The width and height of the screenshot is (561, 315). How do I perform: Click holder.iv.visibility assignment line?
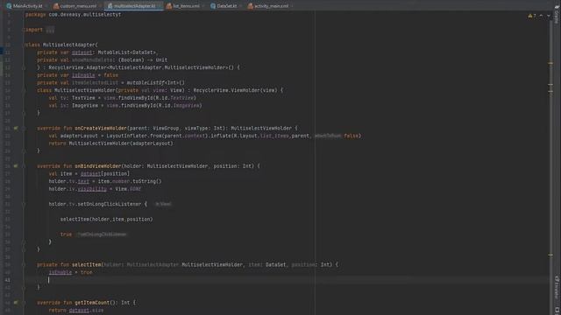pos(95,189)
